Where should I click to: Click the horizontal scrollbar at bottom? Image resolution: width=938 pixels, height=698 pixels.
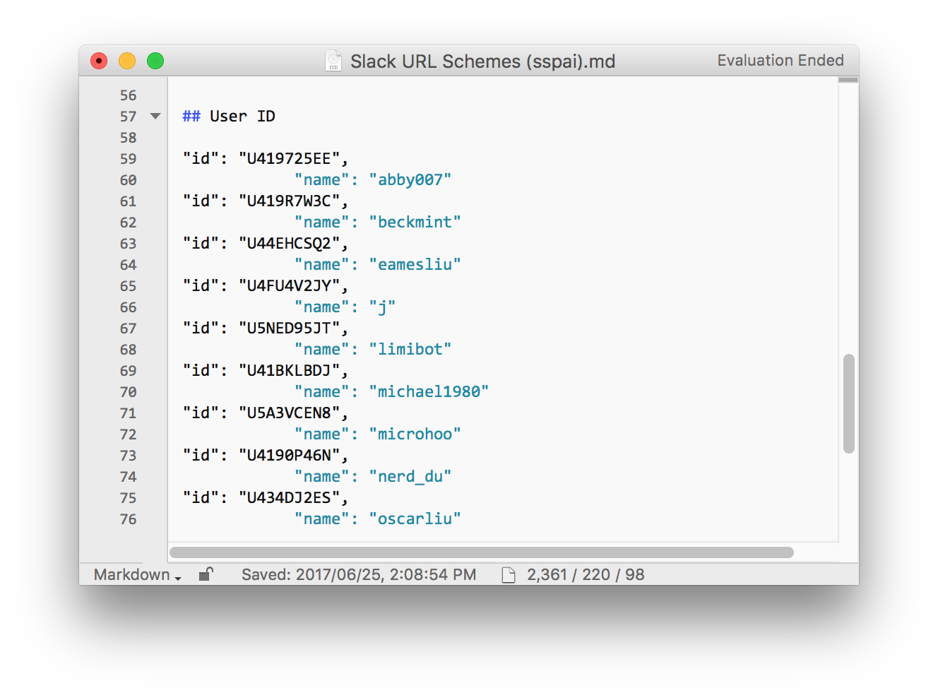[481, 552]
